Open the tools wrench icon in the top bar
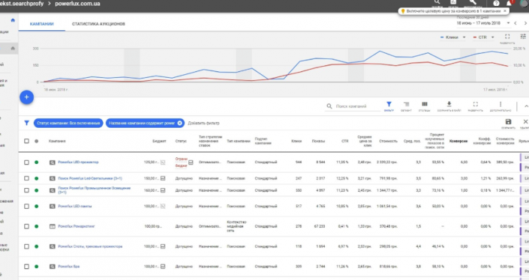The image size is (529, 280). tap(472, 2)
